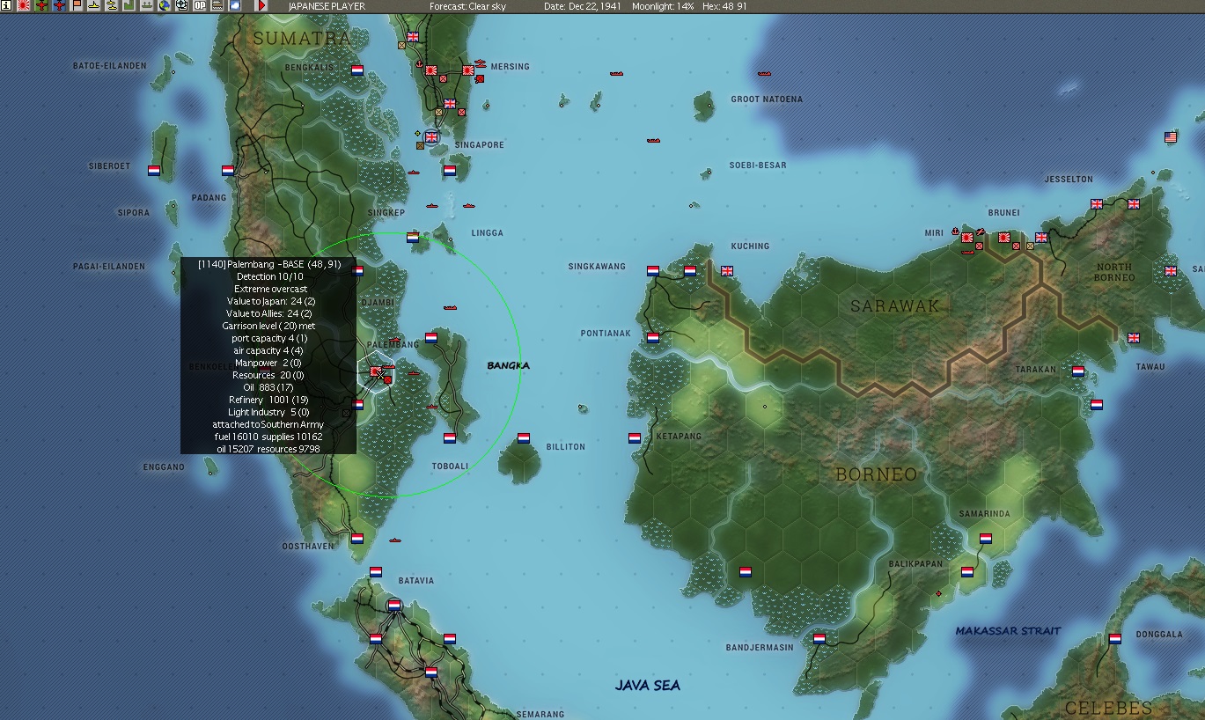This screenshot has height=720, width=1205.
Task: Click the crosshair target toolbar icon
Action: (x=181, y=5)
